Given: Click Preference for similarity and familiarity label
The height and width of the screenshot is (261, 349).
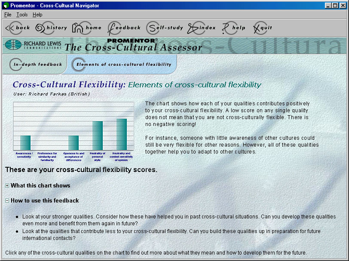Looking at the screenshot, I should [x=46, y=157].
